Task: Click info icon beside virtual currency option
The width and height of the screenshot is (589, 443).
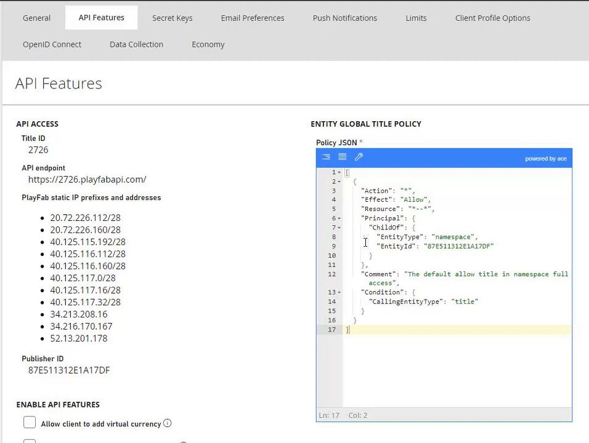Action: (167, 423)
